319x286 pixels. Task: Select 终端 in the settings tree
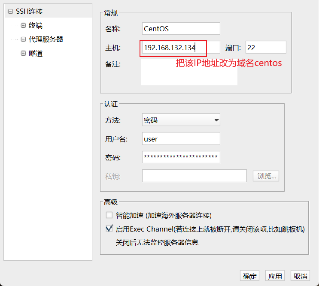36,25
